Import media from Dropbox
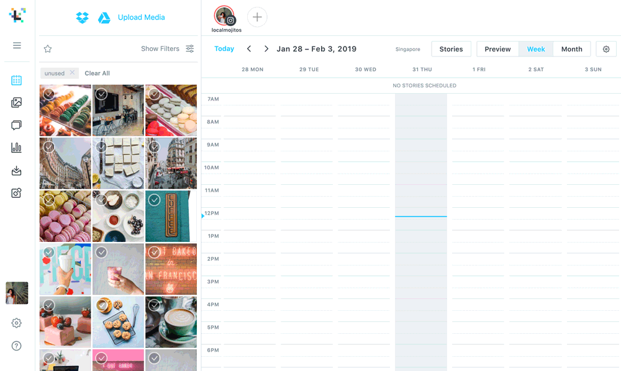The width and height of the screenshot is (621, 371). (83, 17)
